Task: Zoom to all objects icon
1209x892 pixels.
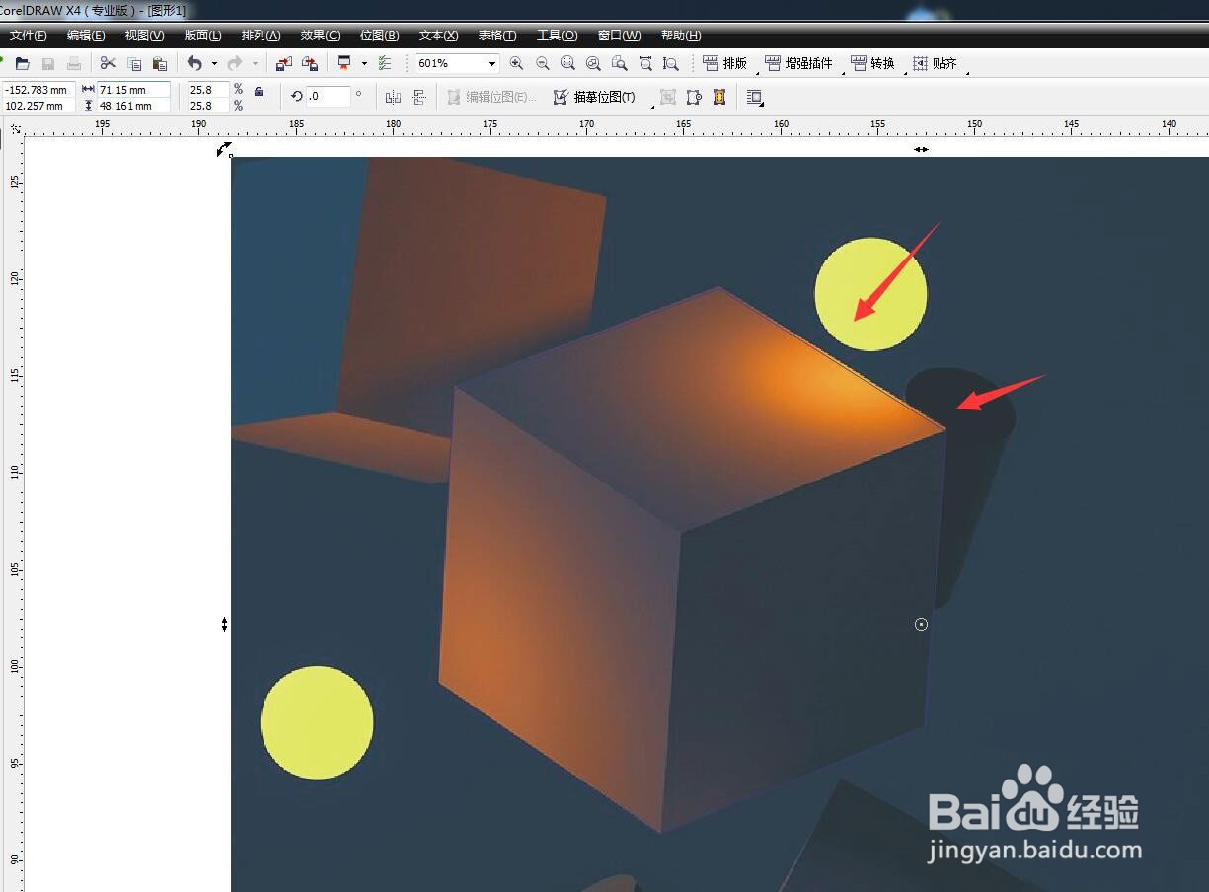Action: (594, 63)
